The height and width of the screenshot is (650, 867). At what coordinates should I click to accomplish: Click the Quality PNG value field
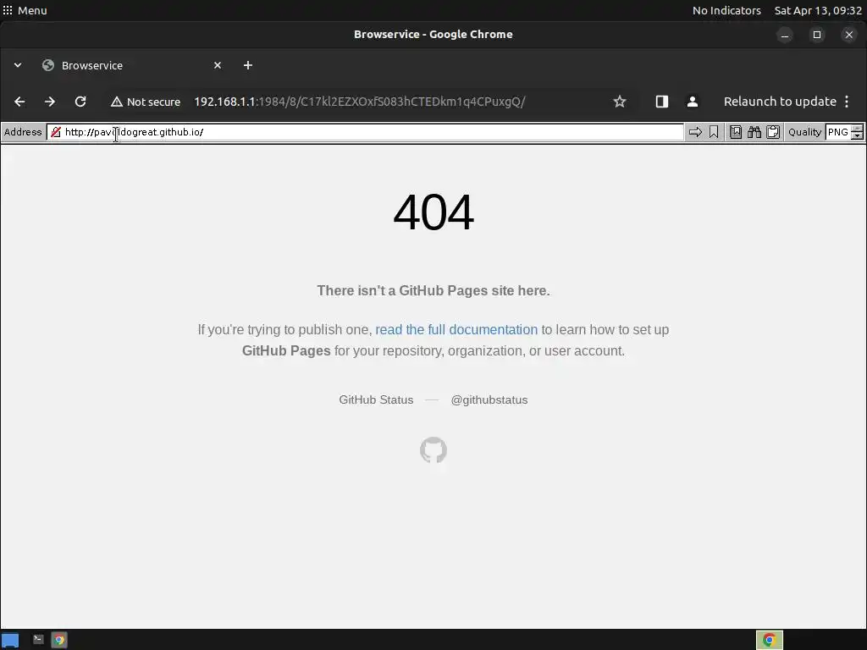(x=838, y=132)
